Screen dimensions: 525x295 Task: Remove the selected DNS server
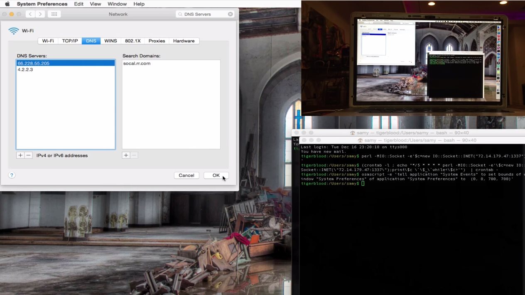(x=28, y=155)
